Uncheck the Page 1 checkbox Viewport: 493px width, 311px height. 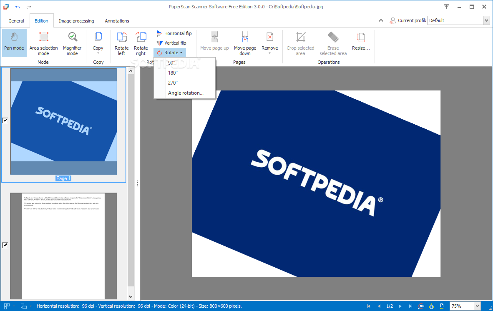coord(5,120)
